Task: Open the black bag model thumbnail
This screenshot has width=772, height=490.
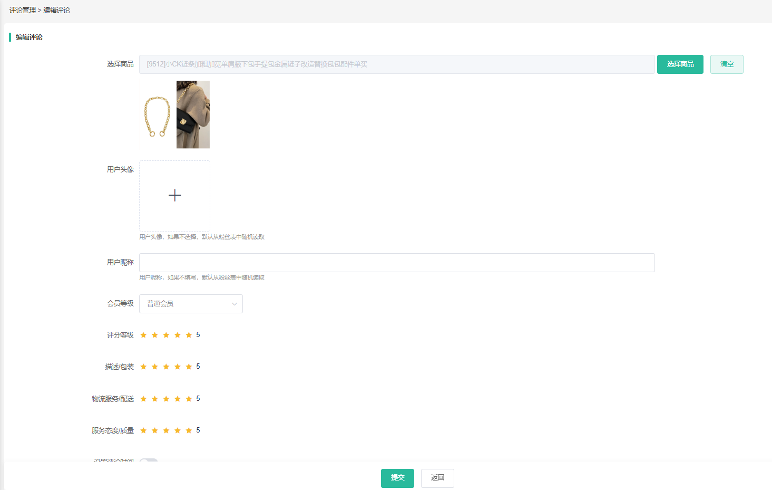Action: click(x=193, y=115)
